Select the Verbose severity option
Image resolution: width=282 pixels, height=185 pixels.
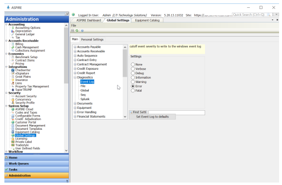tap(133, 69)
